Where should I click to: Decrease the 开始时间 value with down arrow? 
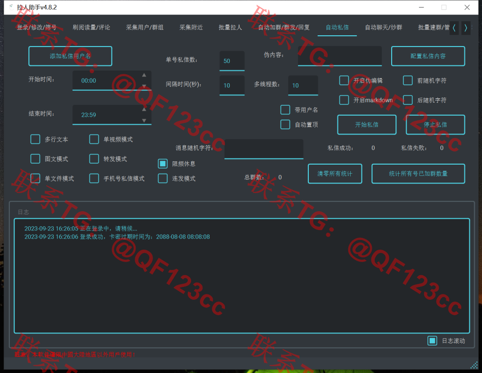144,86
